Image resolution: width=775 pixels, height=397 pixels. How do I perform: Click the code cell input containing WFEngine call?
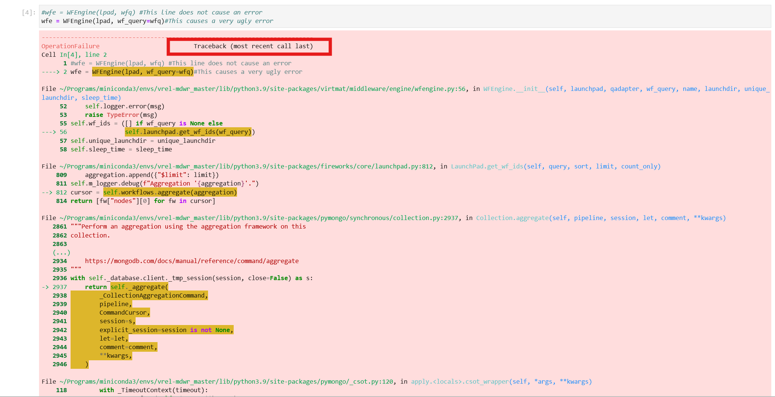[x=405, y=16]
